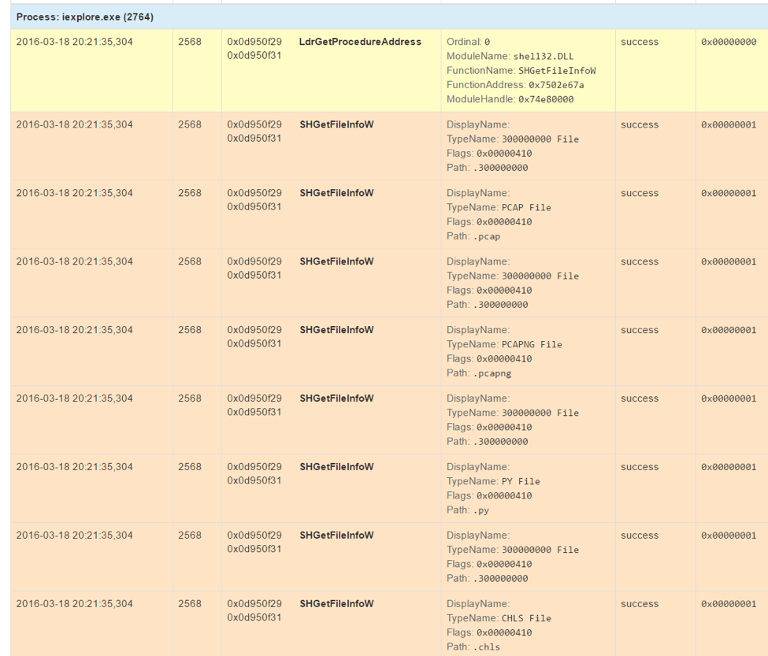The image size is (768, 656).
Task: Click 'Path: .pcap' argument
Action: click(x=473, y=236)
